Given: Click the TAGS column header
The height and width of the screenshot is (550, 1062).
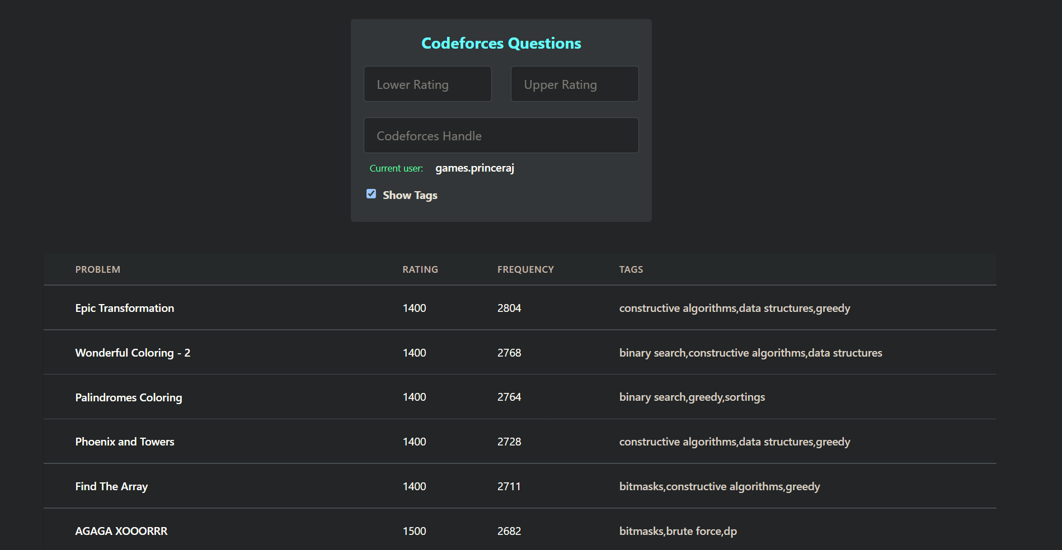Looking at the screenshot, I should 631,269.
